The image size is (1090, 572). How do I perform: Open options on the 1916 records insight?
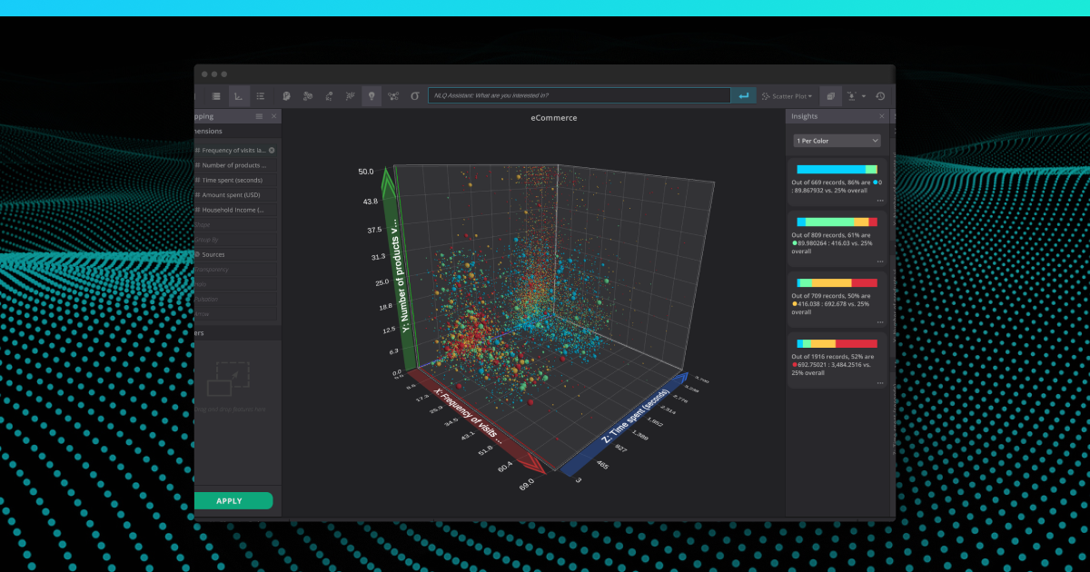(x=880, y=383)
